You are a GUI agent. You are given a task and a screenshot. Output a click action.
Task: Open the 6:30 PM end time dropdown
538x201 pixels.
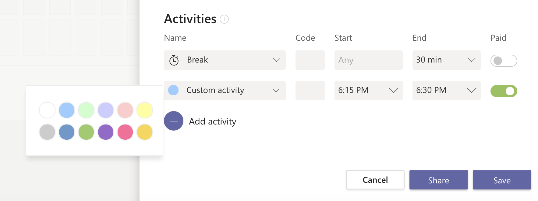tap(447, 90)
